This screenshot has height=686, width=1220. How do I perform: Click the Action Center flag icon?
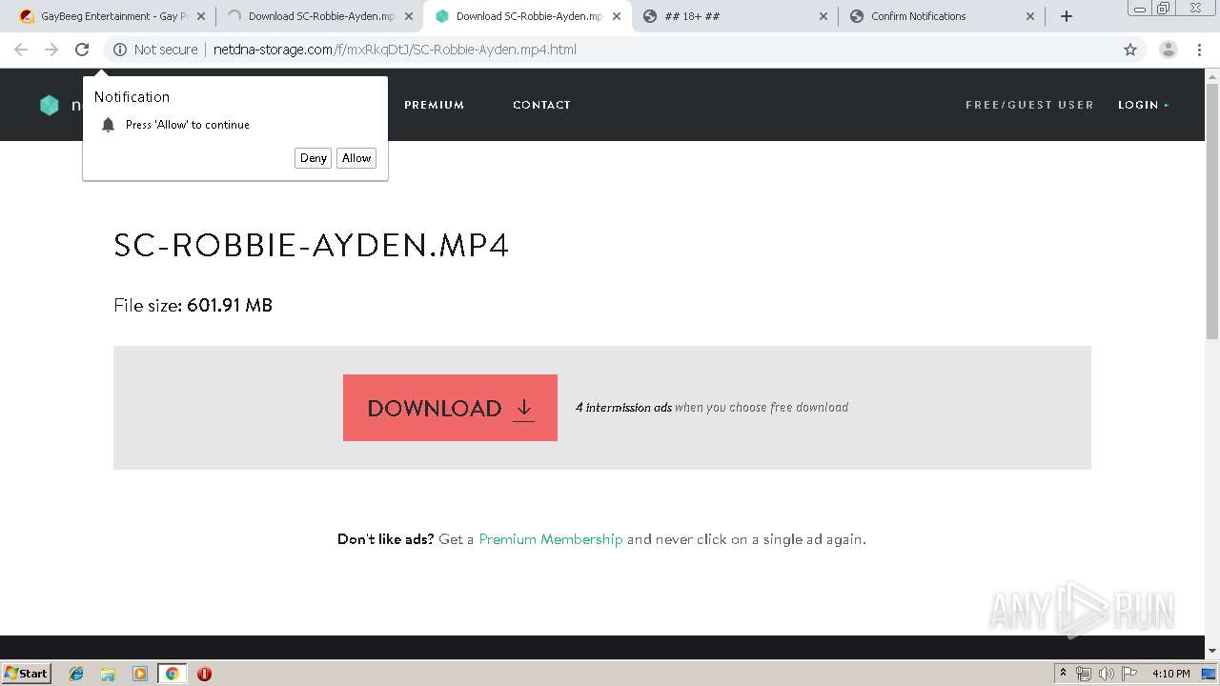pos(1129,674)
